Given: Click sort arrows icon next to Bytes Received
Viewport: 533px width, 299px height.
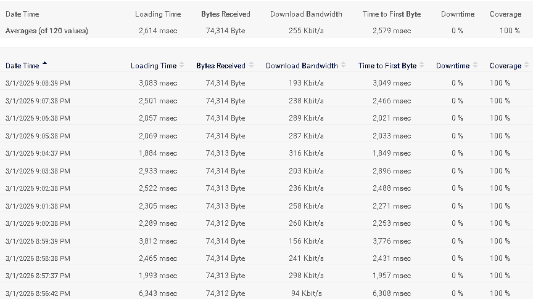Looking at the screenshot, I should click(250, 66).
